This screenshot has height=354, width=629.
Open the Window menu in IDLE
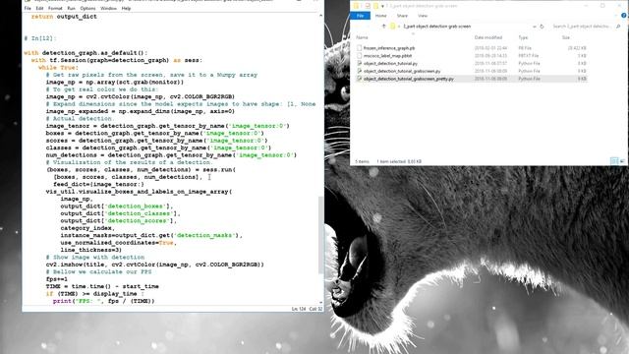point(108,9)
